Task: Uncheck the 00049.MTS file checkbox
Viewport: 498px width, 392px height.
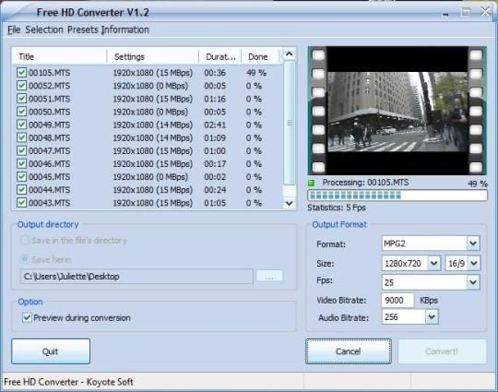Action: point(21,125)
